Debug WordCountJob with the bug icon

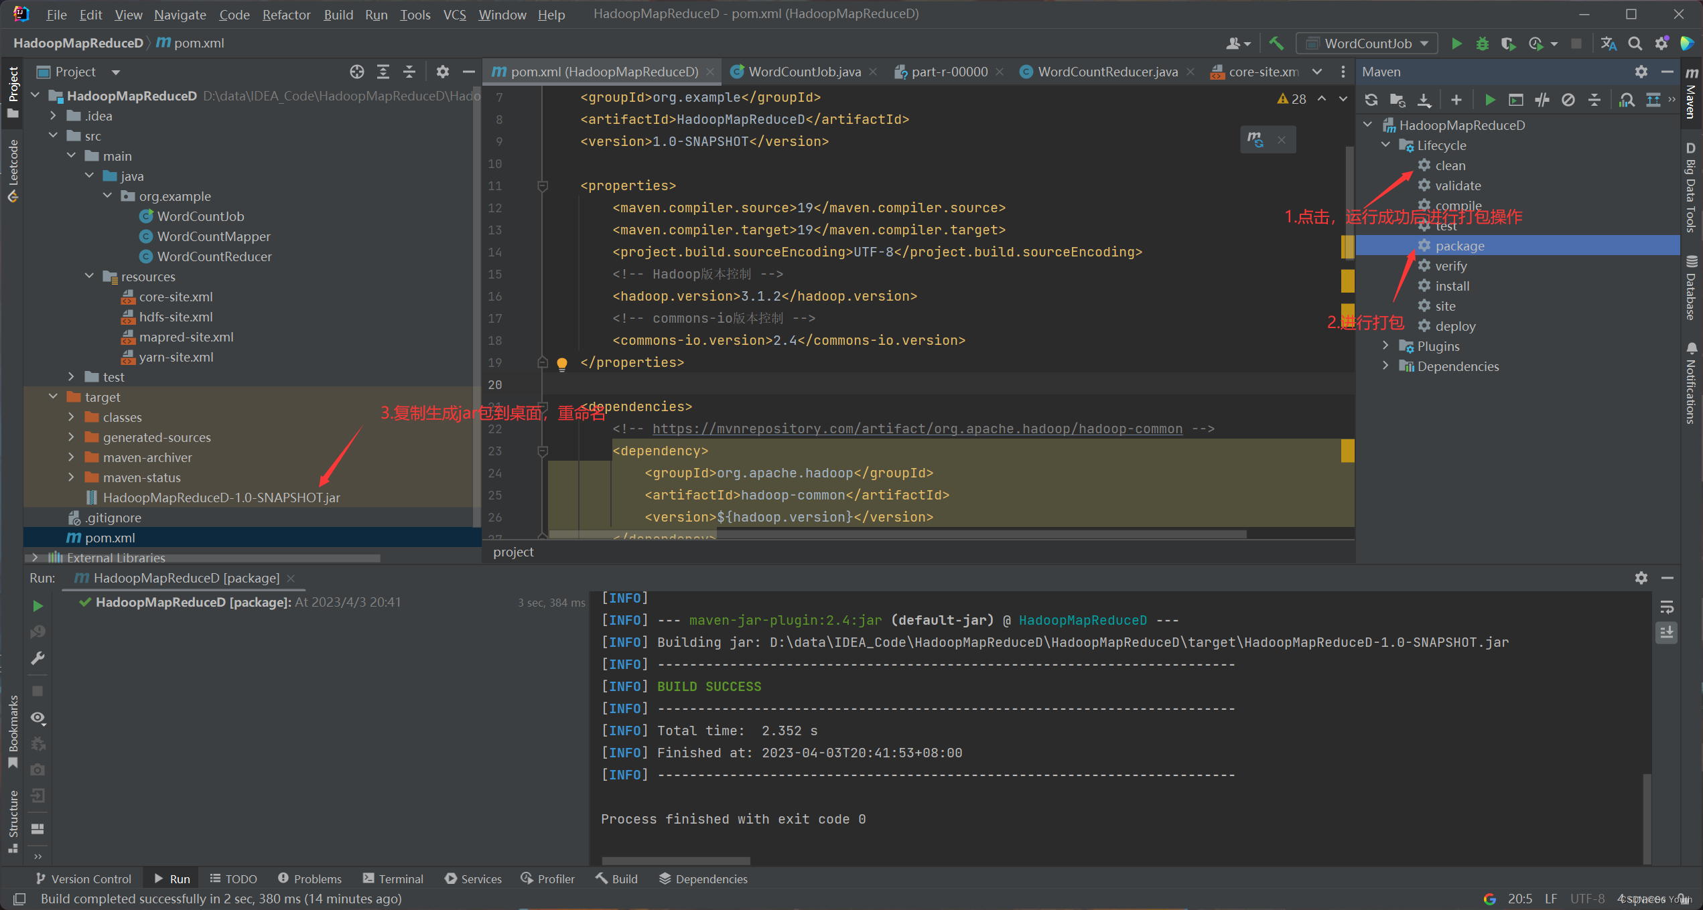(1482, 44)
